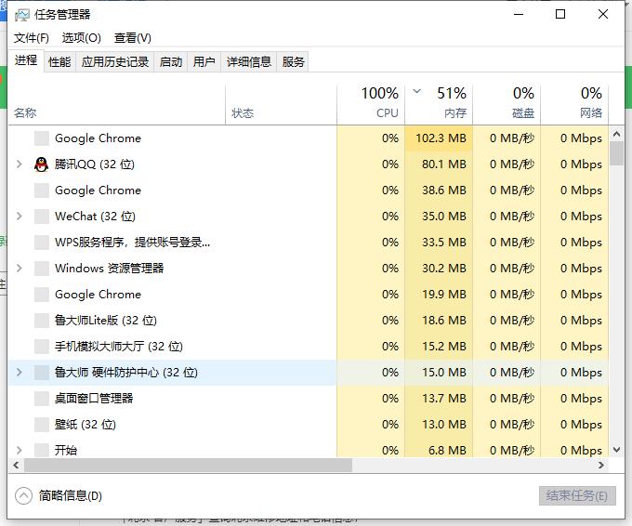The image size is (632, 526).
Task: Open the 查看(V) menu
Action: tap(133, 38)
